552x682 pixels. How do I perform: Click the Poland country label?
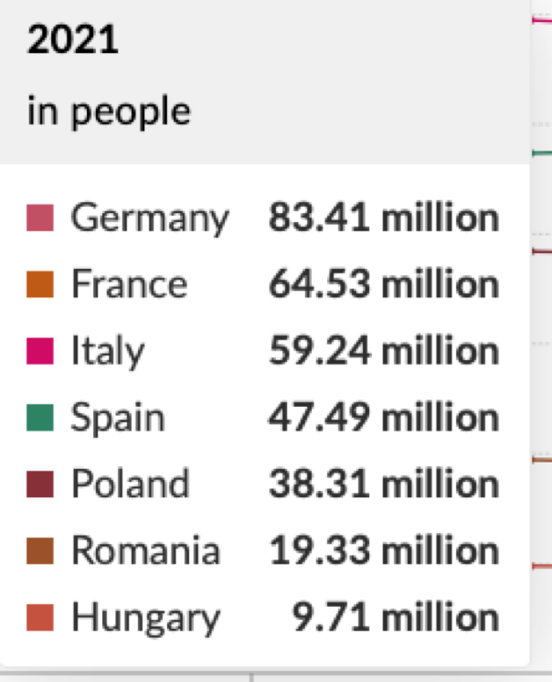pos(130,485)
